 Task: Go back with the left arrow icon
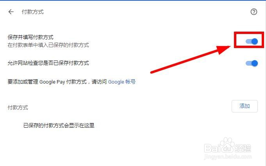point(11,12)
